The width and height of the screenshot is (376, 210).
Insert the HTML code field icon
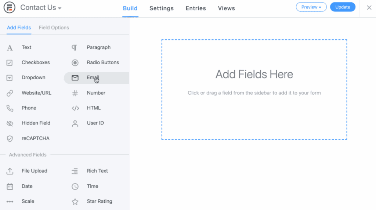75,108
